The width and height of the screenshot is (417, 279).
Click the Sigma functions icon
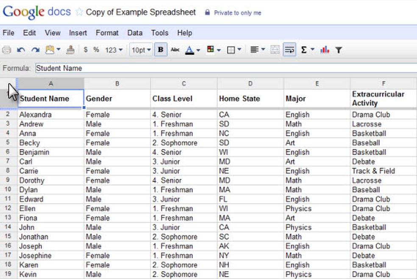point(304,50)
